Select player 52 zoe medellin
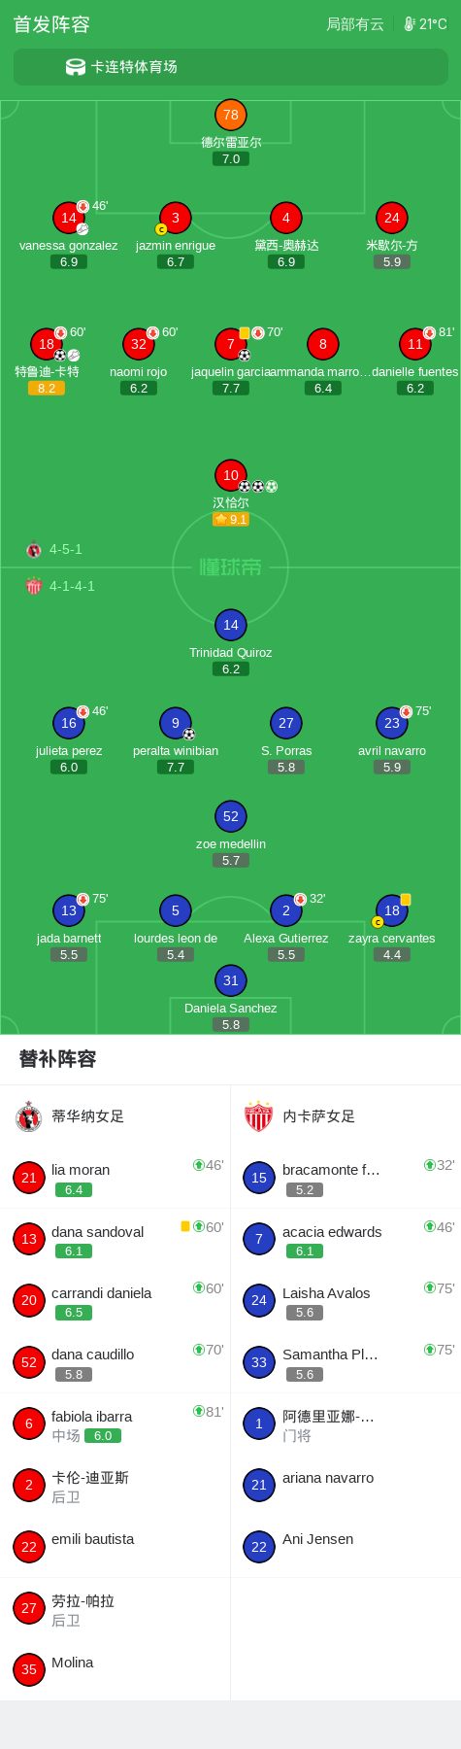Image resolution: width=461 pixels, height=1749 pixels. tap(231, 834)
